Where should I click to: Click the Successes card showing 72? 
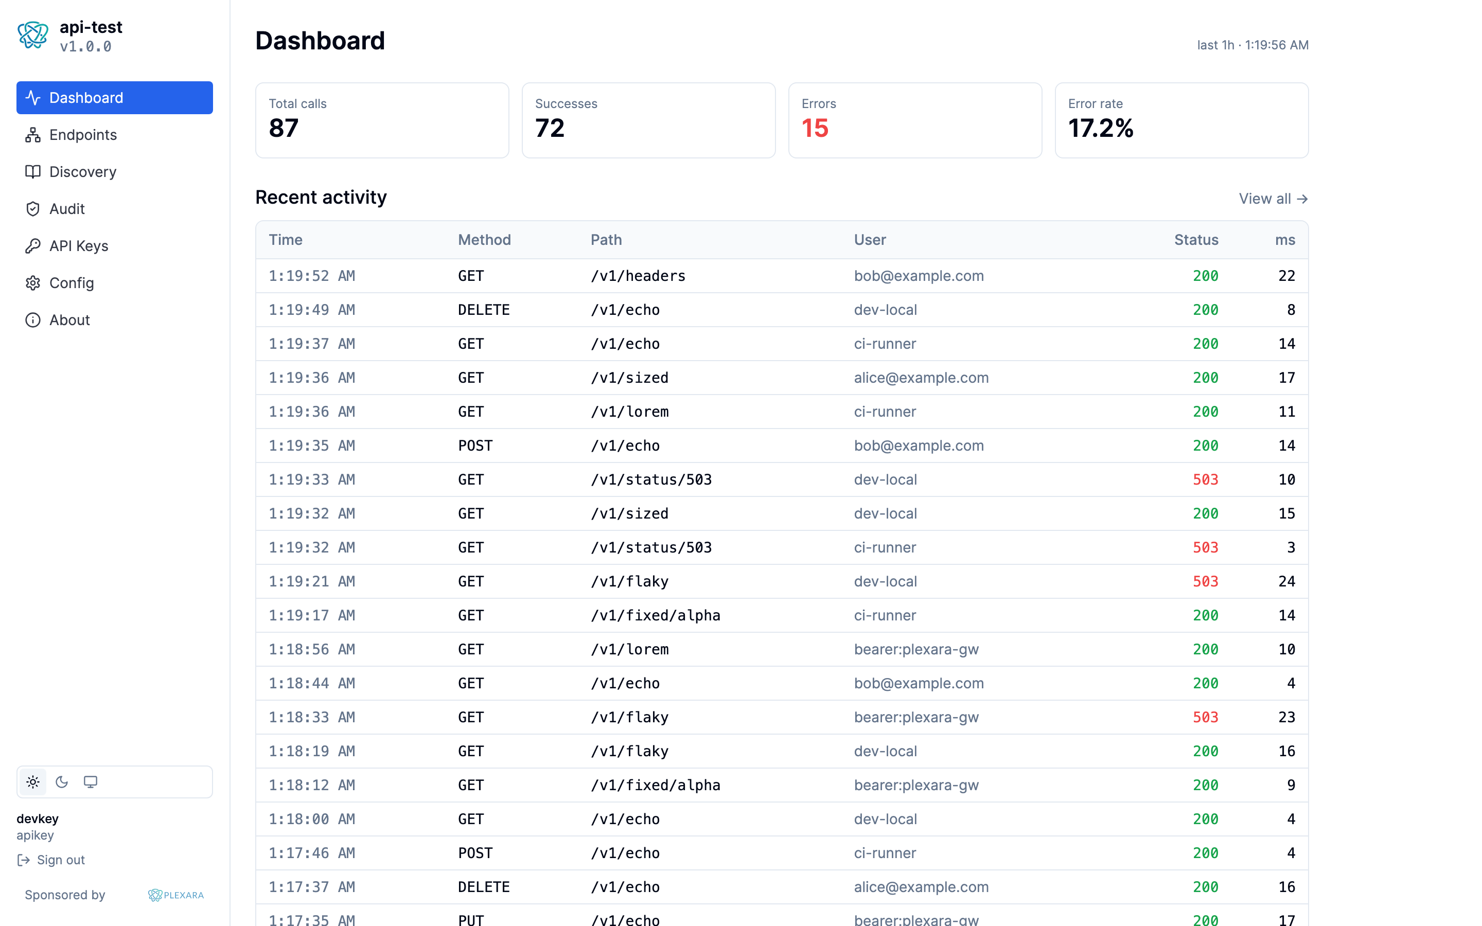(x=648, y=121)
